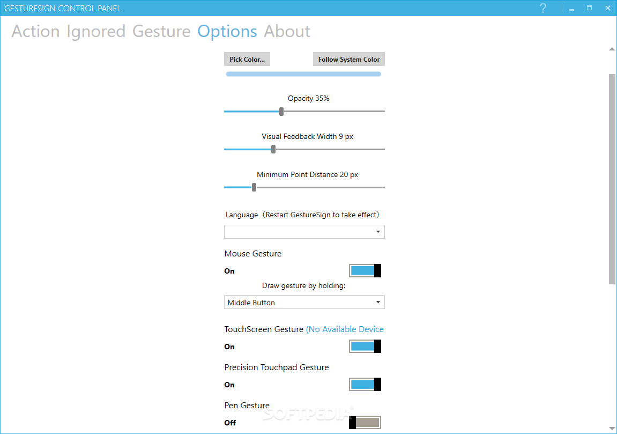The width and height of the screenshot is (617, 434).
Task: Click the Mouse Gesture heading
Action: pos(252,254)
